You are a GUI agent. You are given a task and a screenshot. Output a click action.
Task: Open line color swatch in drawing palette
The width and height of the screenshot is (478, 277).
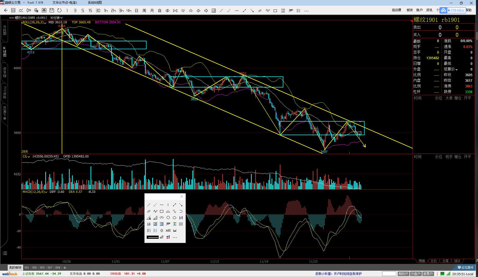(x=152, y=237)
